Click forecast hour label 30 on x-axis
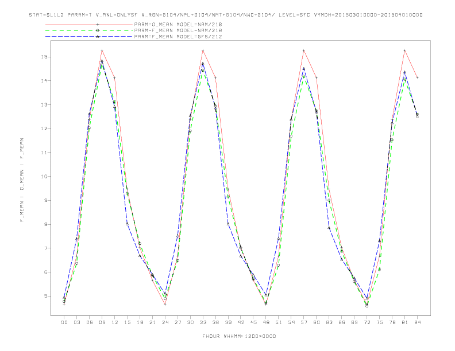 pos(190,322)
